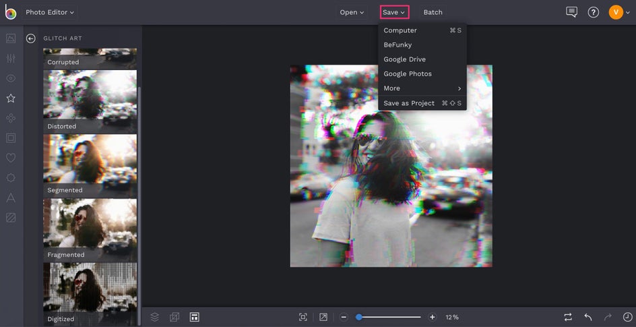The image size is (636, 327).
Task: Zoom in with the plus button
Action: coord(433,318)
